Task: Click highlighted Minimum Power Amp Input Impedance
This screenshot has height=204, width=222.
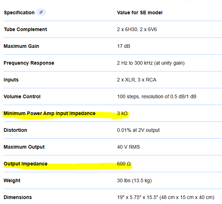Action: point(49,114)
